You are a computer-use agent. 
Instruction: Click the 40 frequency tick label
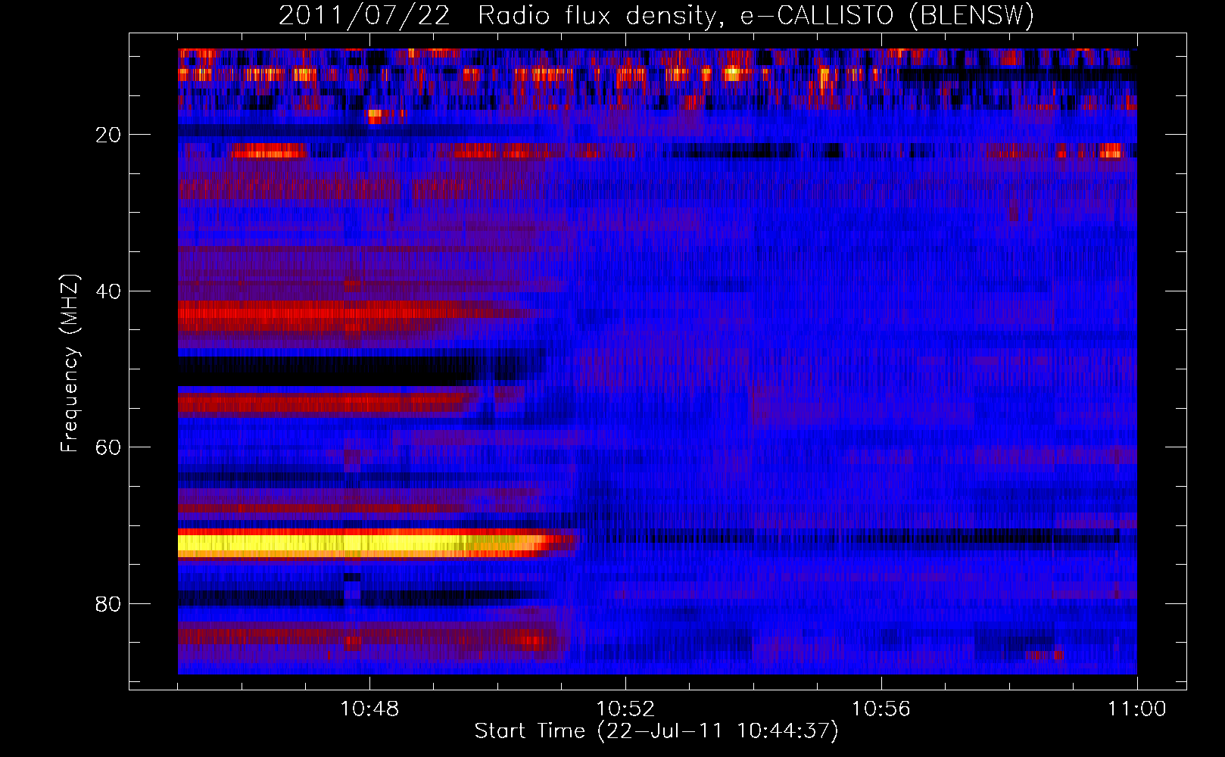pos(109,291)
